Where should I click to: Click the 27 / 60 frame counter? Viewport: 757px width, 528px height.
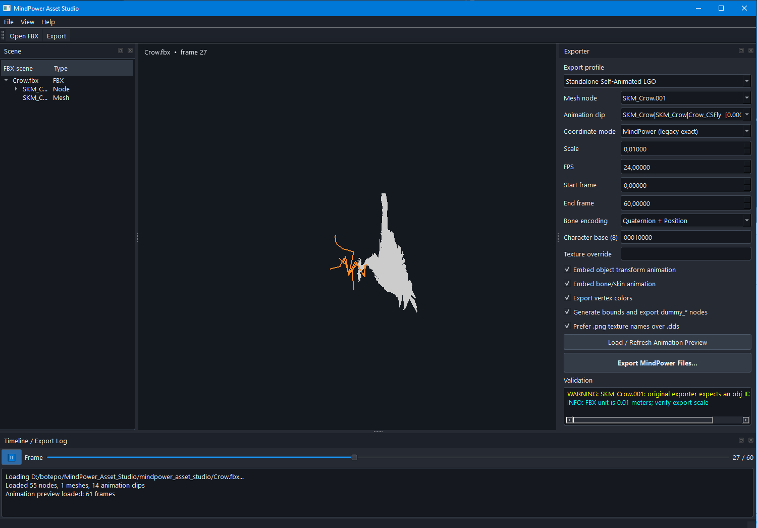[743, 457]
